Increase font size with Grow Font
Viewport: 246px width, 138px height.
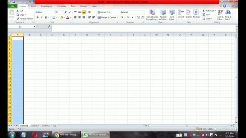point(65,12)
